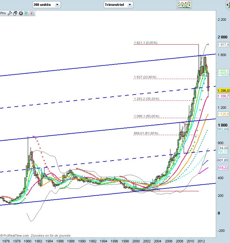Image resolution: width=230 pixels, height=243 pixels.
Task: Open Prix settings wrench icon
Action: (10, 13)
